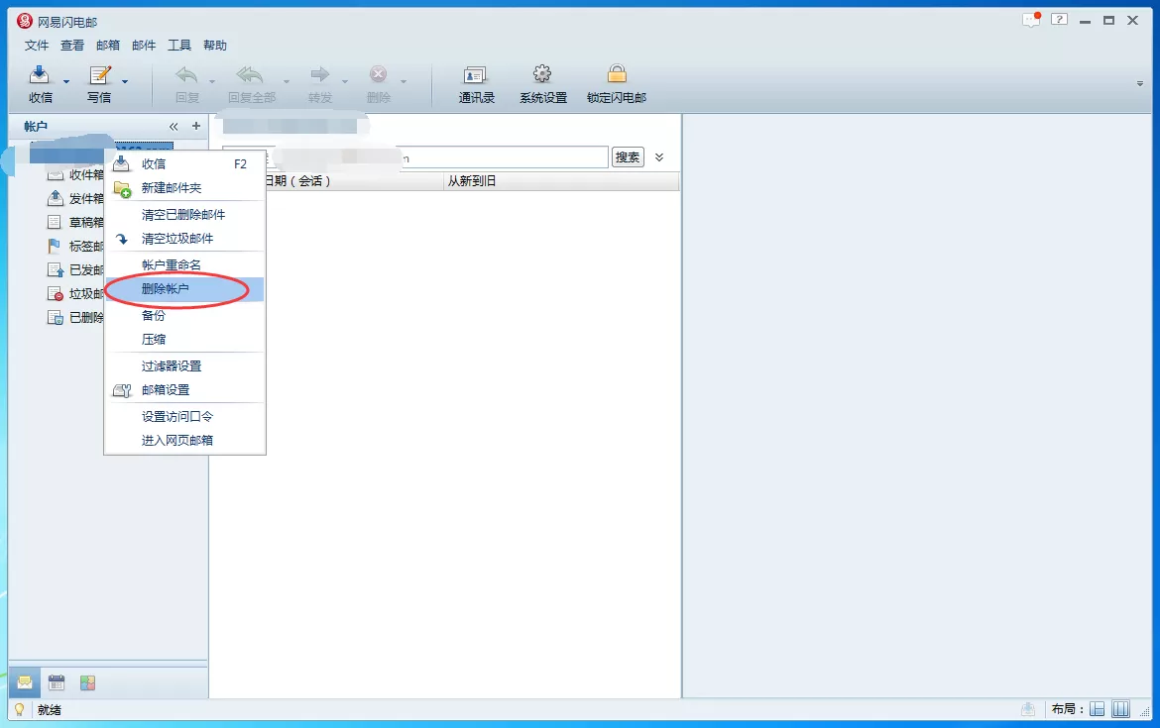Choose 邮箱设置 in the context menu
Screen dimensions: 1160x728
[184, 389]
